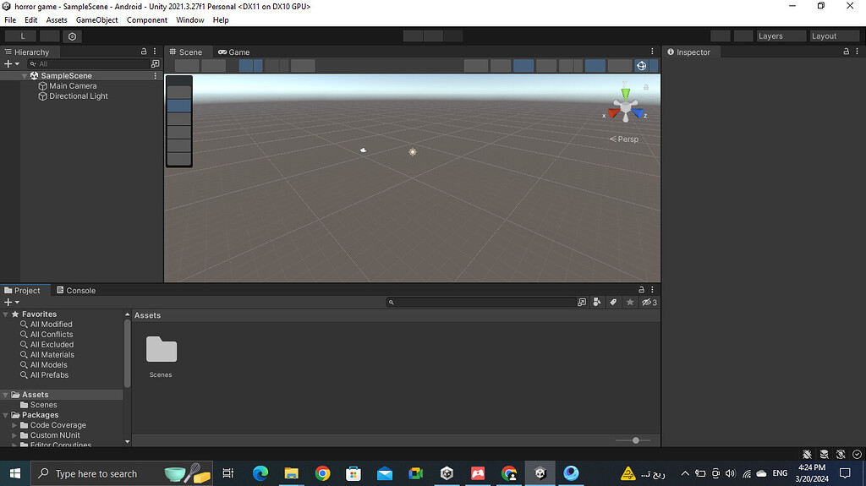Click the activity checkmark icon in status bar
866x486 pixels.
coord(857,454)
